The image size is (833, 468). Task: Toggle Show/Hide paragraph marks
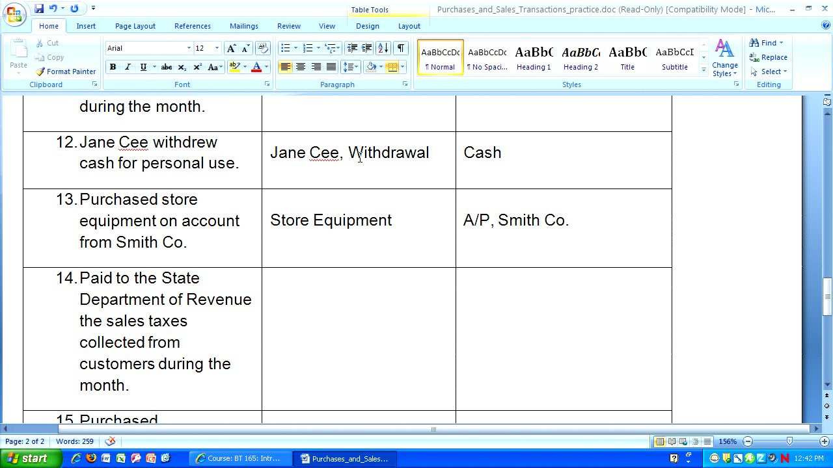401,48
